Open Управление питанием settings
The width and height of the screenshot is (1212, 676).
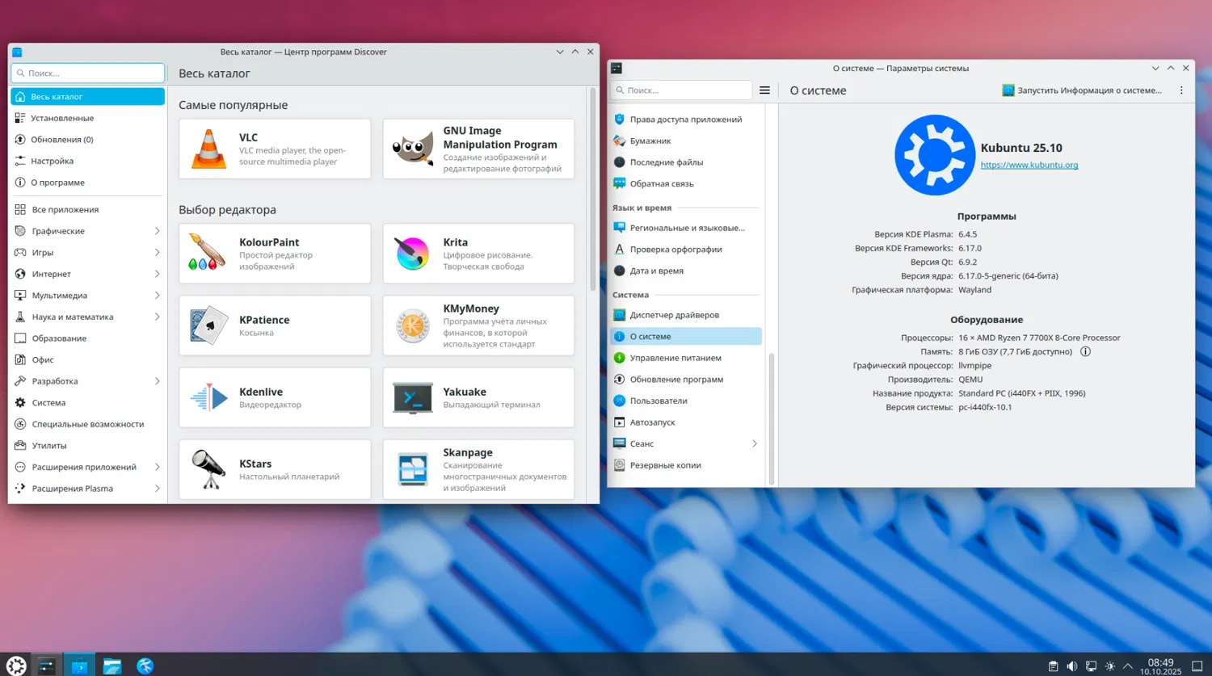(686, 358)
